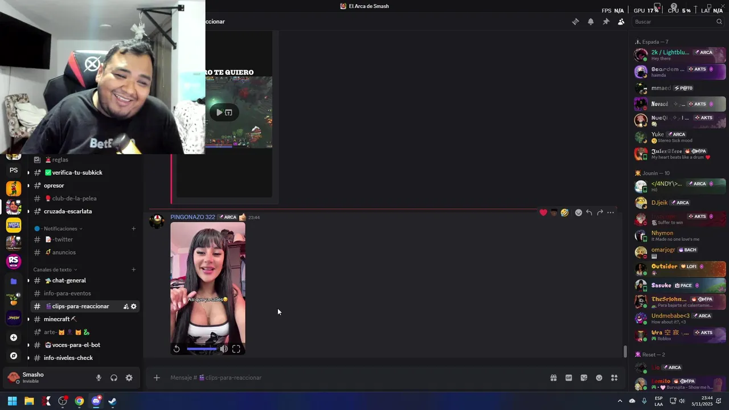Reply to the PINGONAZO 322 message
729x410 pixels.
point(589,212)
